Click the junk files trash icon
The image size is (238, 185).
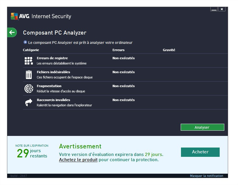tap(29, 75)
